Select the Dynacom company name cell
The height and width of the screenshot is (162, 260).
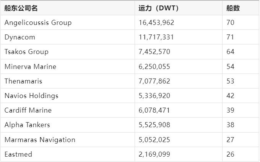[68, 37]
